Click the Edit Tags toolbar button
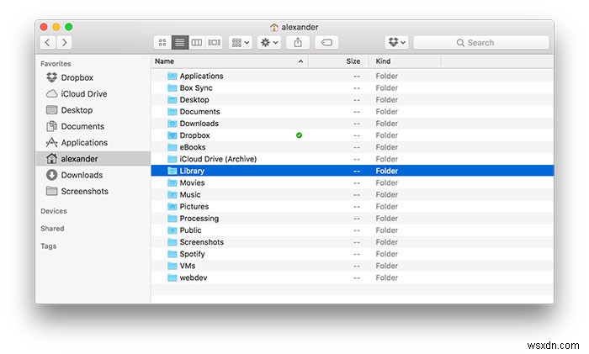589x354 pixels. click(x=326, y=42)
